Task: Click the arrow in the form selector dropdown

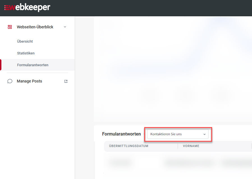Action: [204, 134]
